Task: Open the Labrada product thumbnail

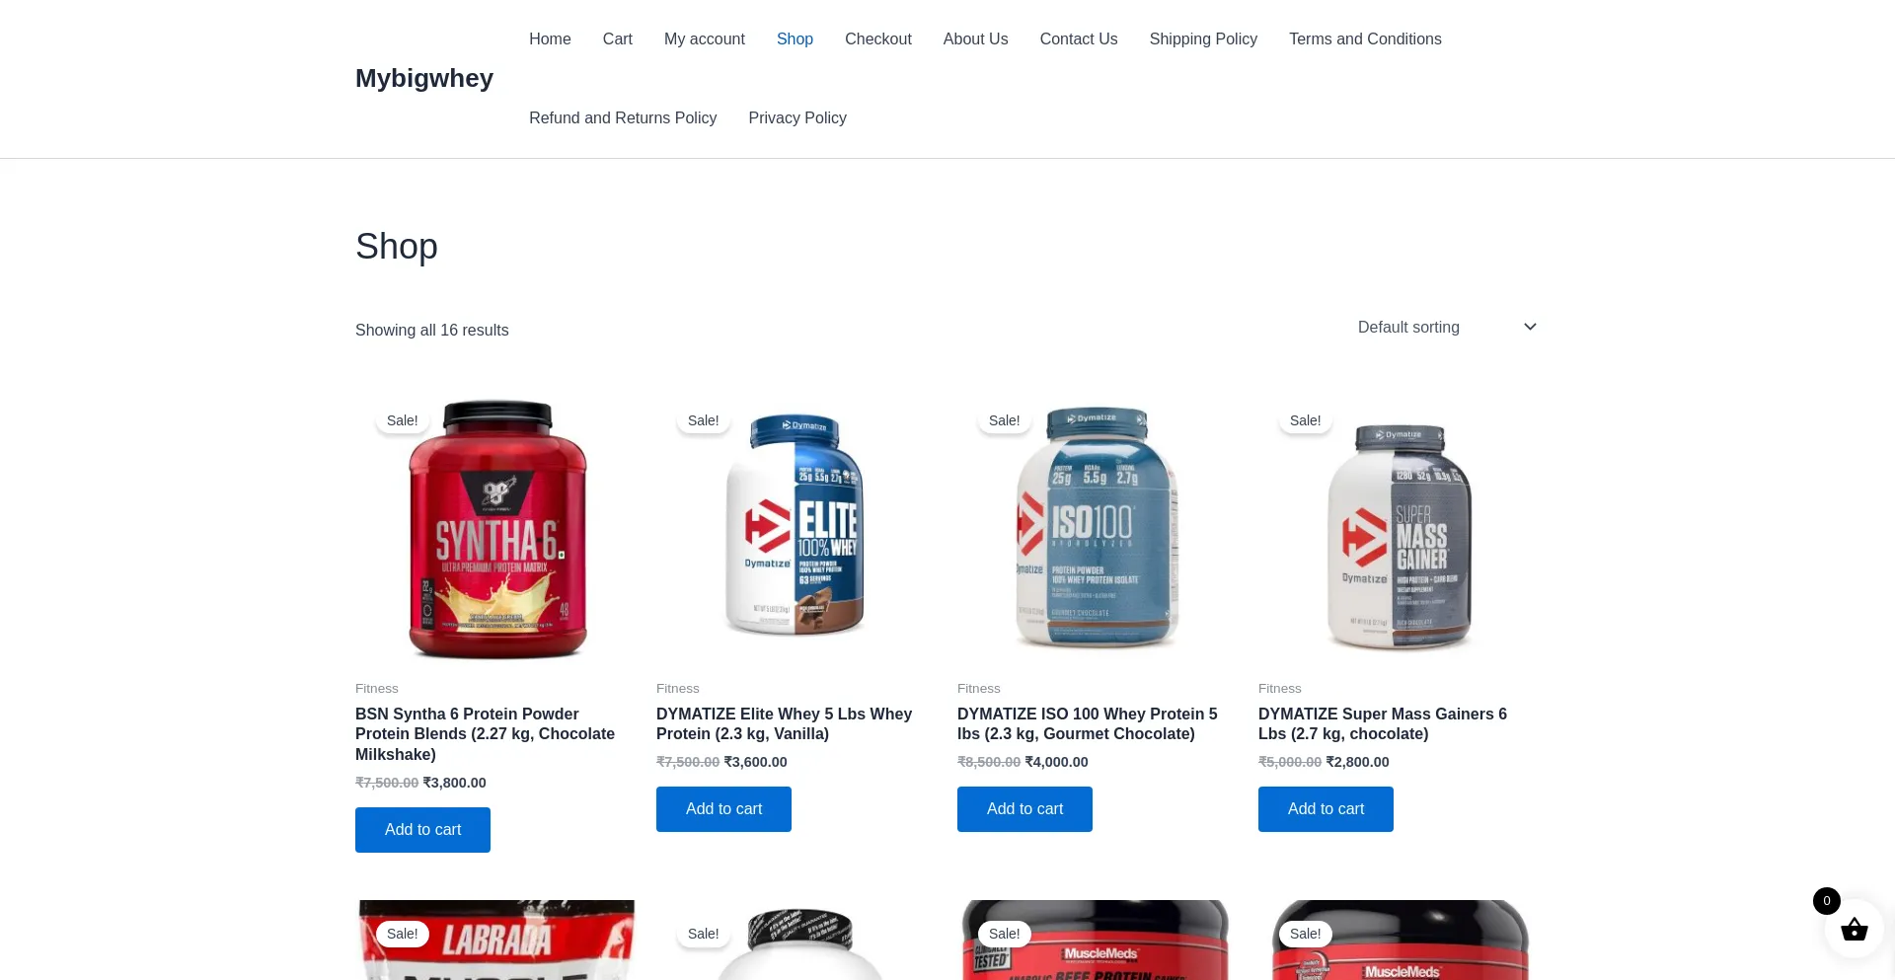Action: point(497,940)
